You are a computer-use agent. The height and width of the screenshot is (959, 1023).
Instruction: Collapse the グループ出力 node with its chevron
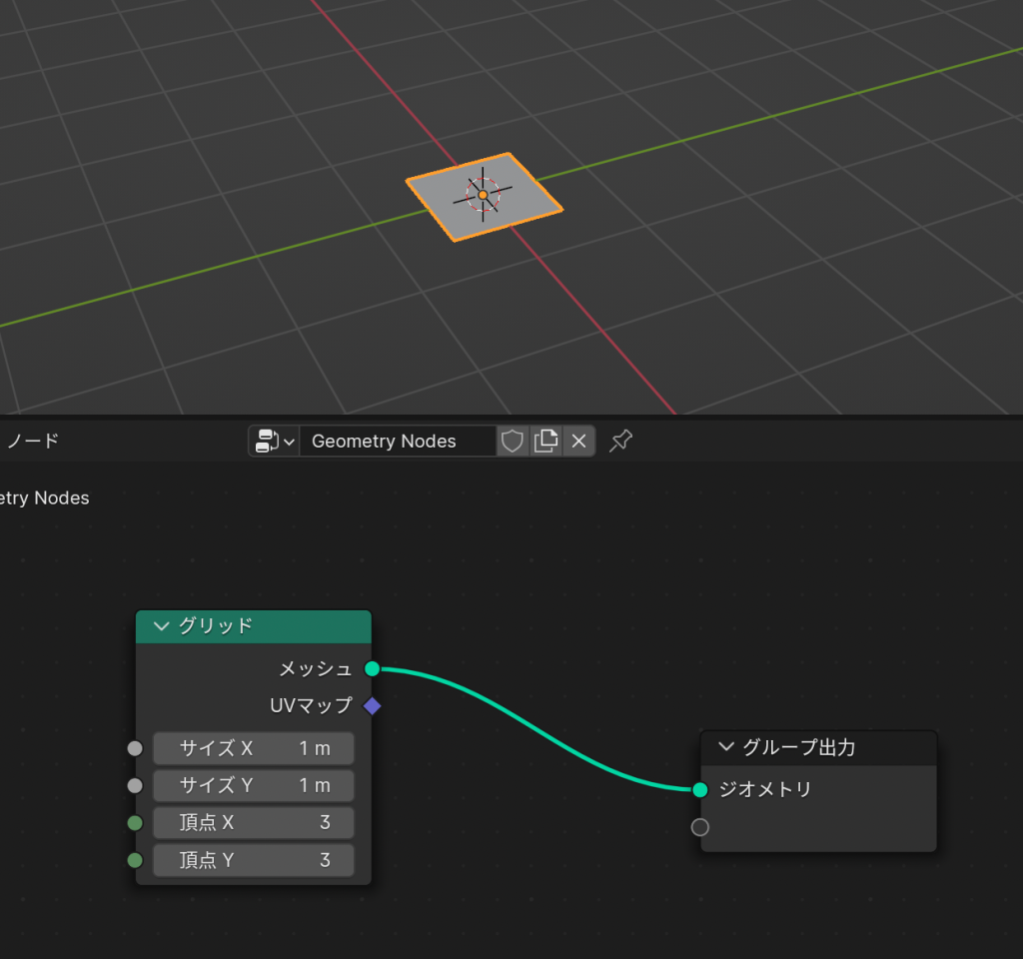tap(726, 747)
